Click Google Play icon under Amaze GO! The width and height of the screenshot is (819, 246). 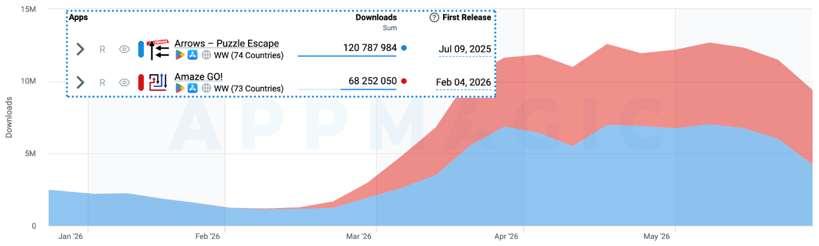pos(180,88)
